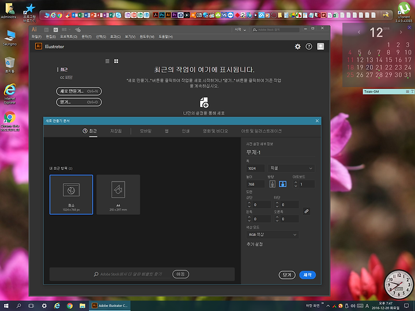Open the arrange documents icon dropdown

[x=66, y=29]
